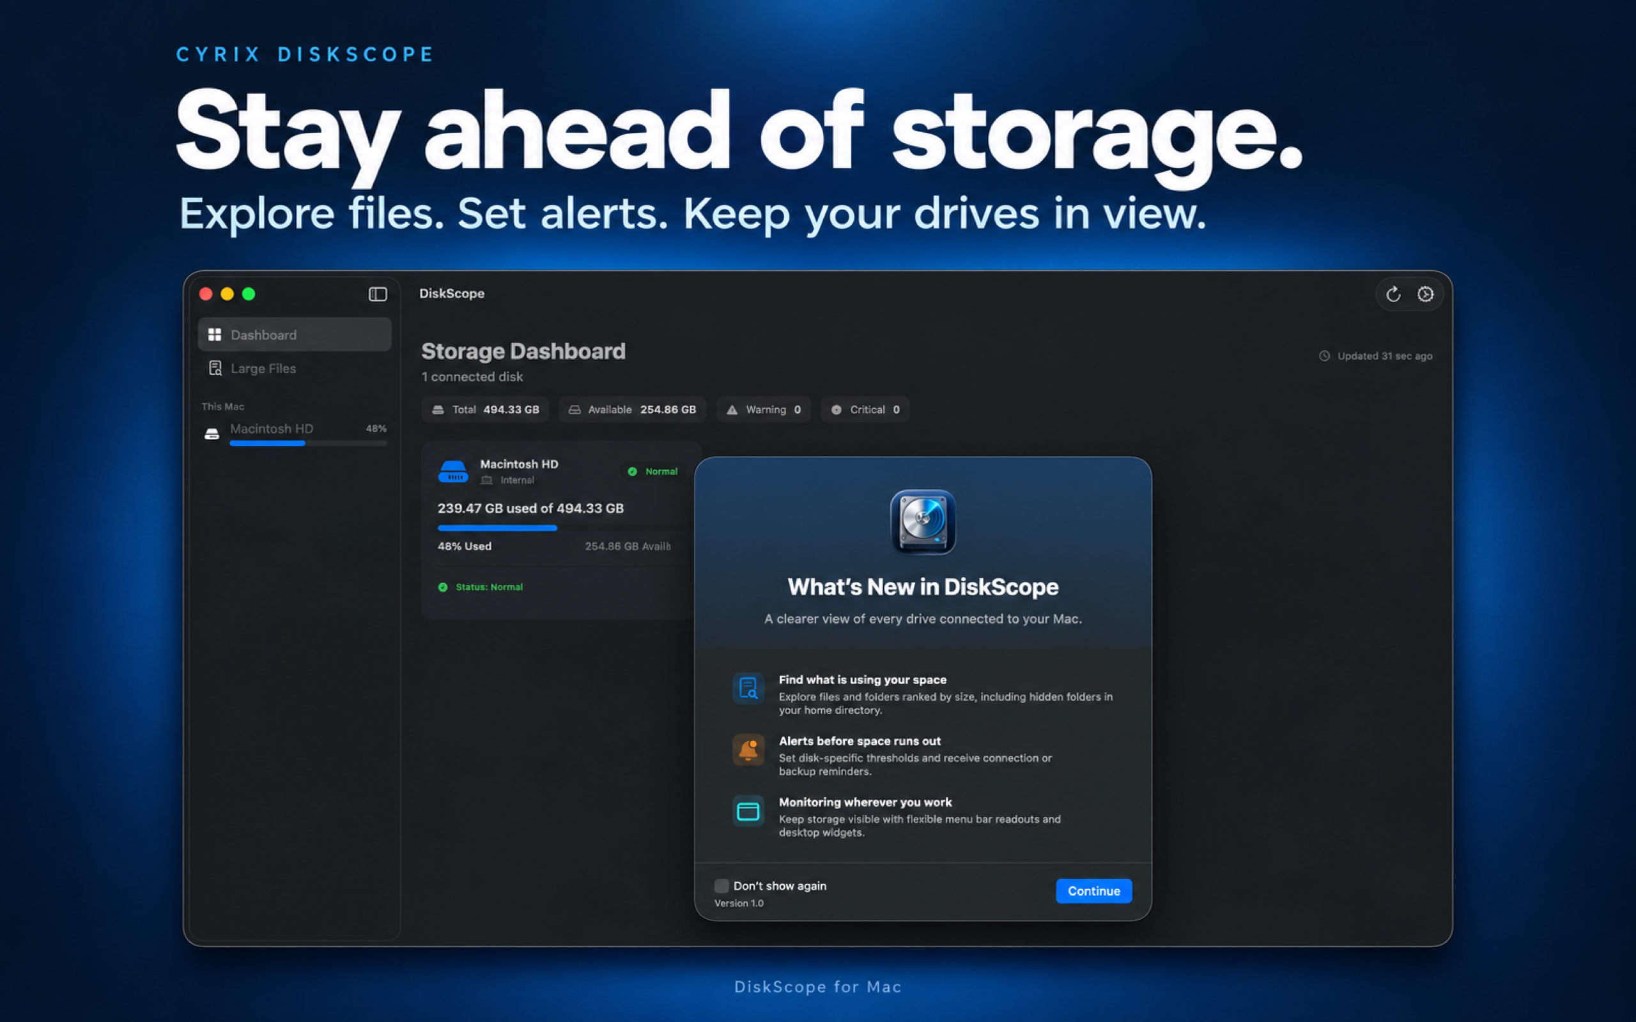This screenshot has height=1022, width=1636.
Task: Check the Don't show again box
Action: click(722, 886)
